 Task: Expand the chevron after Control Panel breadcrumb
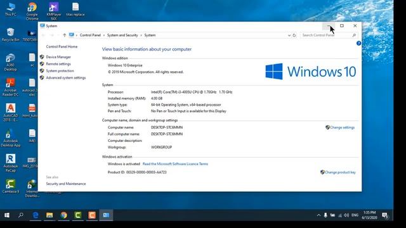[104, 35]
